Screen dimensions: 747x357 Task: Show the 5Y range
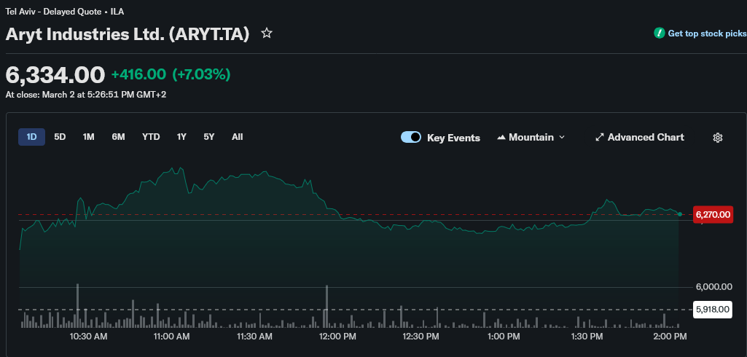click(x=209, y=137)
